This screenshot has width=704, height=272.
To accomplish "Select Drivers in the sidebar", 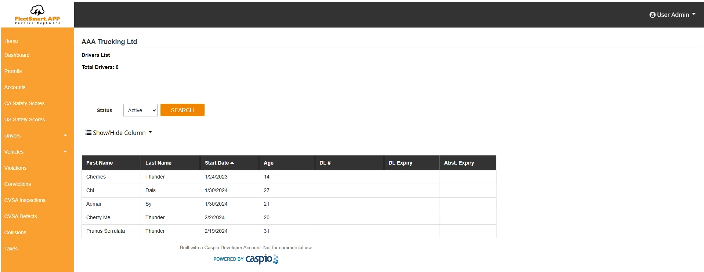I will (x=12, y=136).
